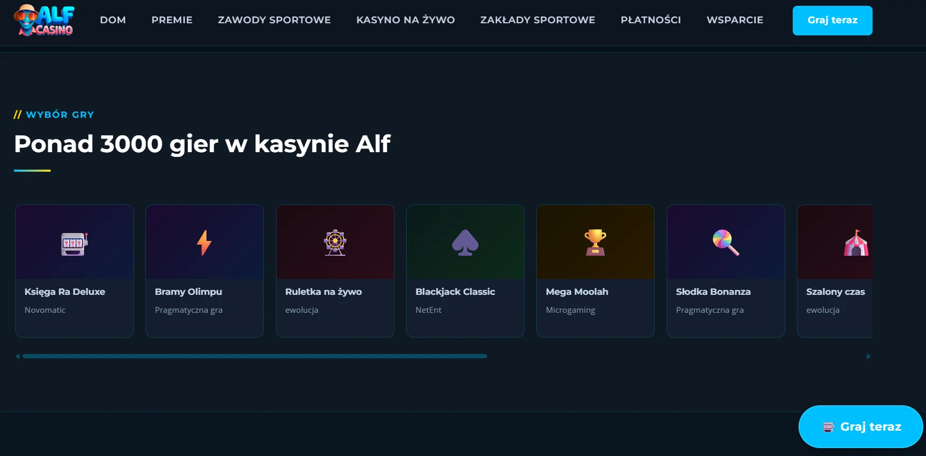Screen dimensions: 926x456
Task: Open the PREMIE menu item
Action: pyautogui.click(x=172, y=20)
